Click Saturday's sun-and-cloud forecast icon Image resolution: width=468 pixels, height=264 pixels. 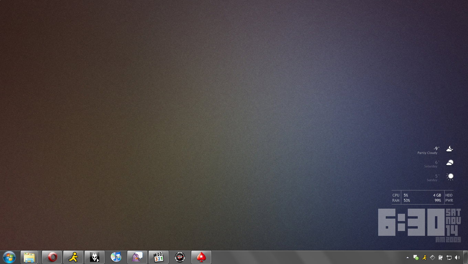tap(450, 163)
